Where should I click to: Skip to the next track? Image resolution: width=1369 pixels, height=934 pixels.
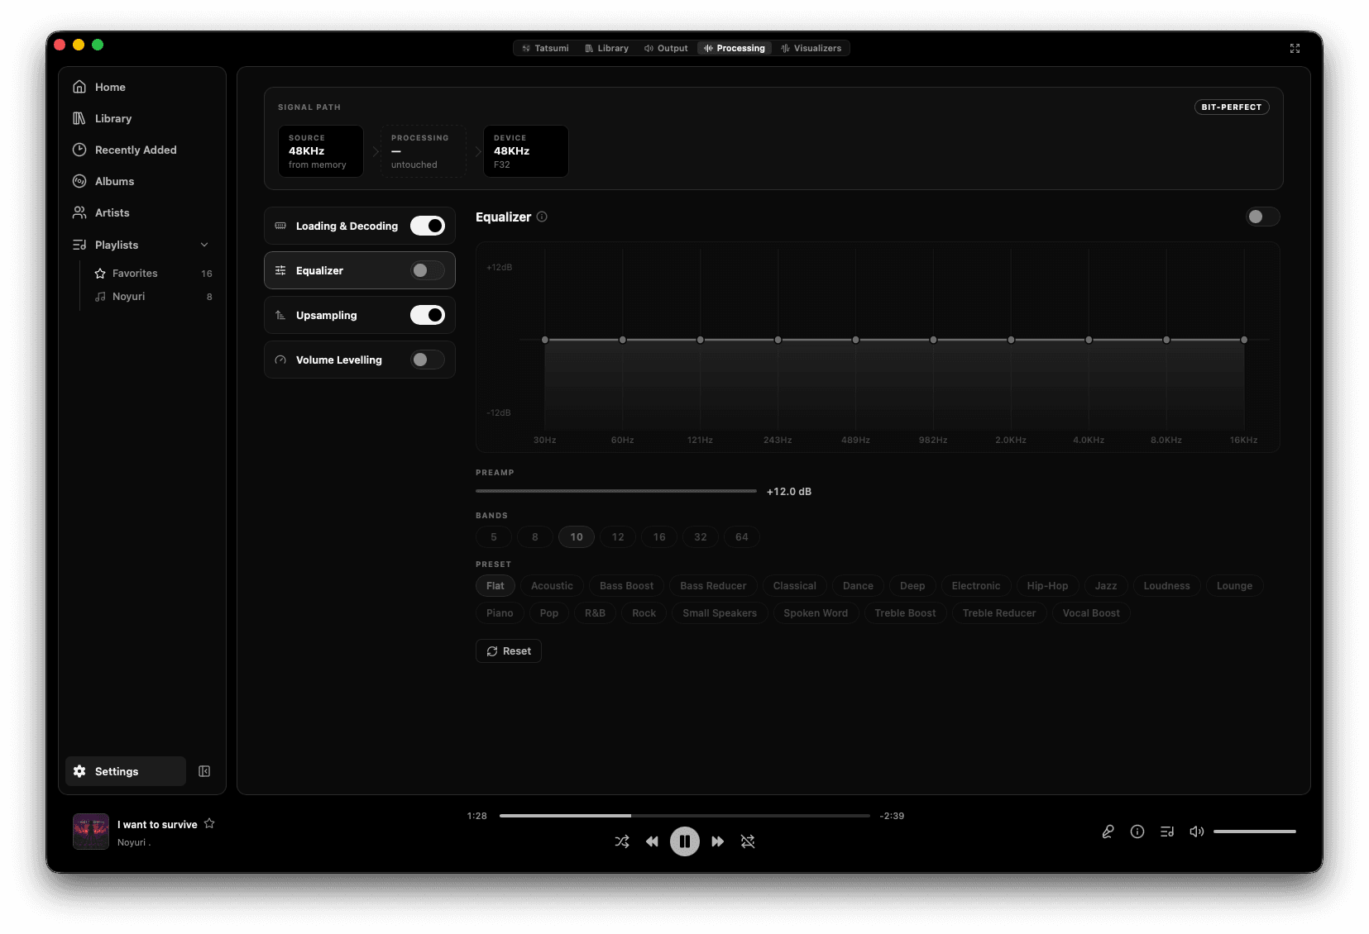pos(717,841)
